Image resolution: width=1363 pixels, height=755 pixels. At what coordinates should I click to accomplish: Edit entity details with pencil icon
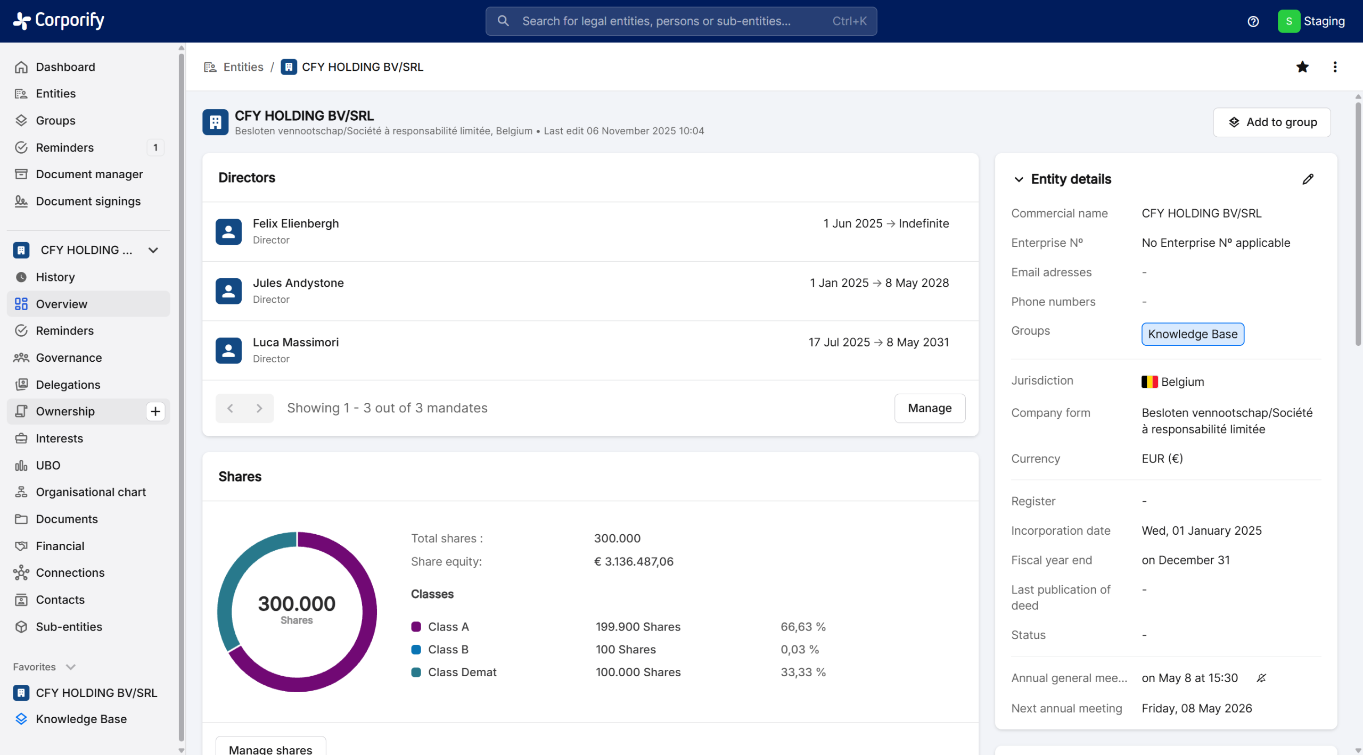coord(1308,179)
